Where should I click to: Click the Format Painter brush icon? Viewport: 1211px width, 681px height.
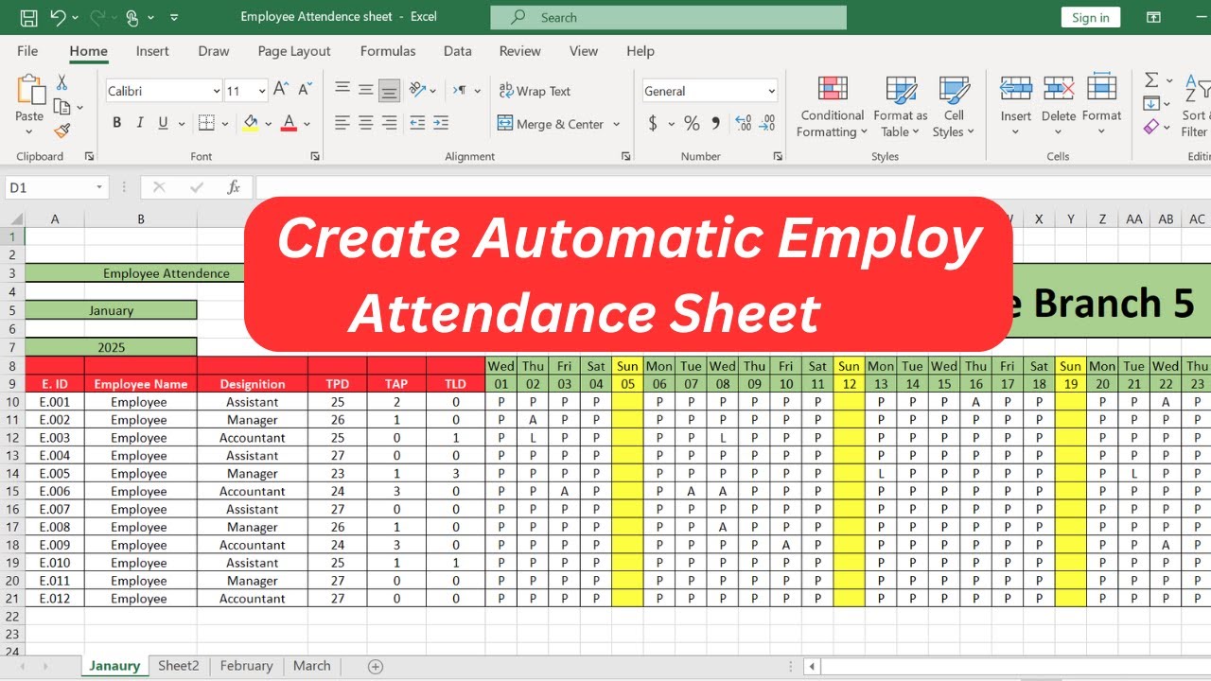click(62, 131)
